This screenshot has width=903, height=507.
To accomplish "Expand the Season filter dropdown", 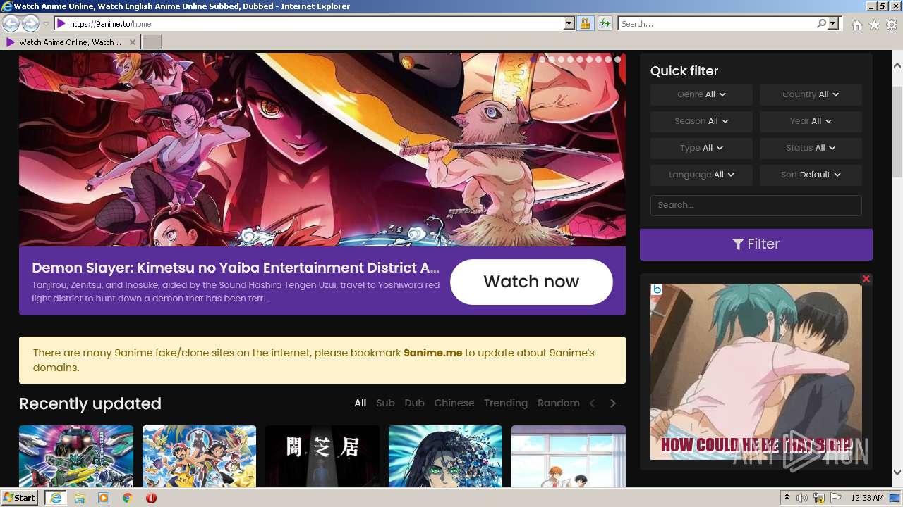I will click(701, 121).
